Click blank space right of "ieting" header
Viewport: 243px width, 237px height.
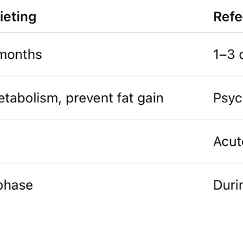[x=125, y=17]
